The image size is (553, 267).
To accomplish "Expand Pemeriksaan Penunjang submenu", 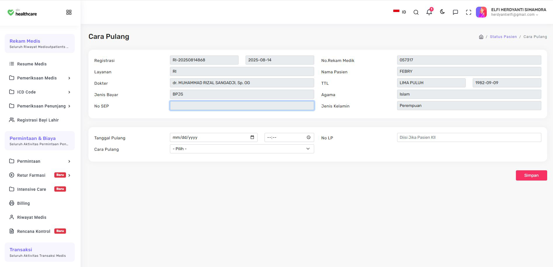I will (x=40, y=106).
